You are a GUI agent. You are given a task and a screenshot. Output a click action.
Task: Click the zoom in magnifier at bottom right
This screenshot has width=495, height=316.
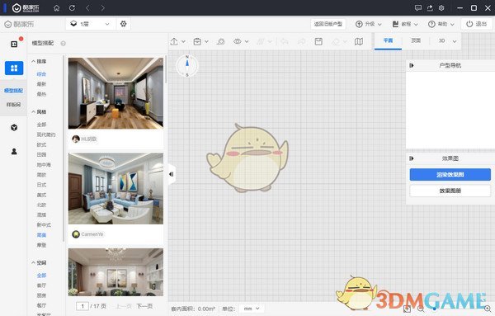(488, 309)
